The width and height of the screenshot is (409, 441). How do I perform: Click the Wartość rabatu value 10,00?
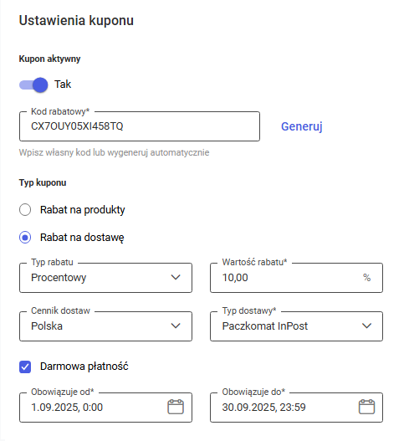[x=235, y=278]
